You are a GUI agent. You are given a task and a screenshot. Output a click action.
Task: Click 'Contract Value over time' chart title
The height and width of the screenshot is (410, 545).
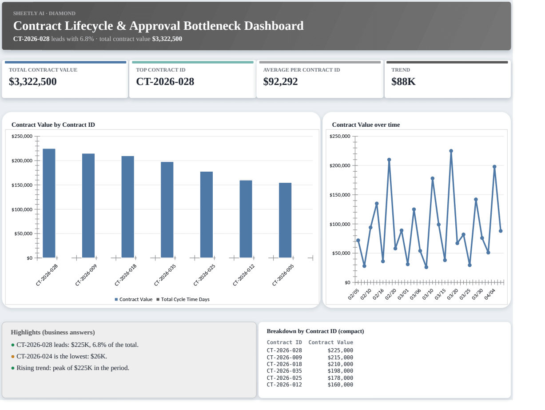tap(366, 125)
